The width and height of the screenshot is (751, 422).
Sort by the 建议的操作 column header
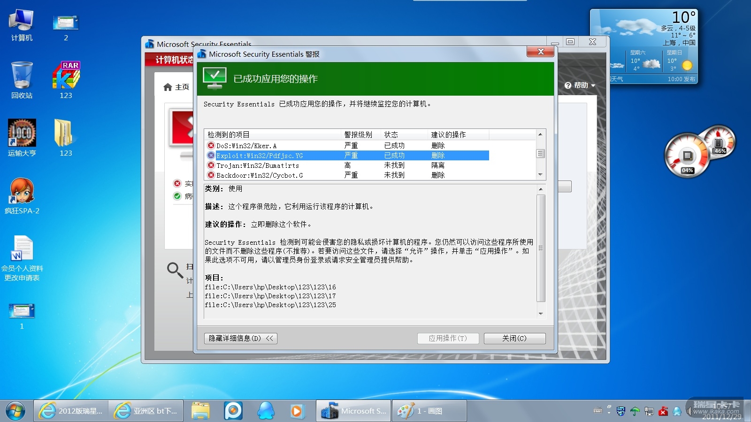coord(459,135)
